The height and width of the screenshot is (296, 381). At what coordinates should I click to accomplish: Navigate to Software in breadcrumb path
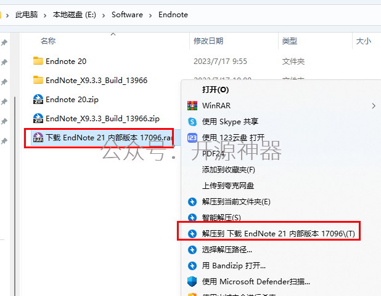tap(127, 15)
